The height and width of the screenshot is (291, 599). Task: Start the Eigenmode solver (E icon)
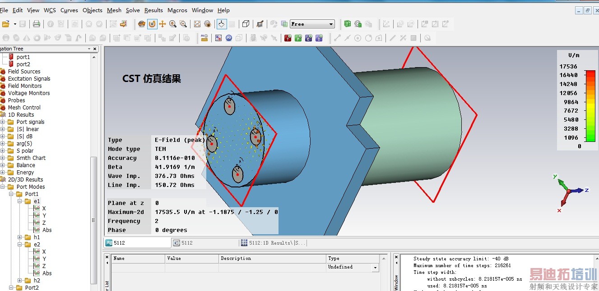[x=309, y=38]
